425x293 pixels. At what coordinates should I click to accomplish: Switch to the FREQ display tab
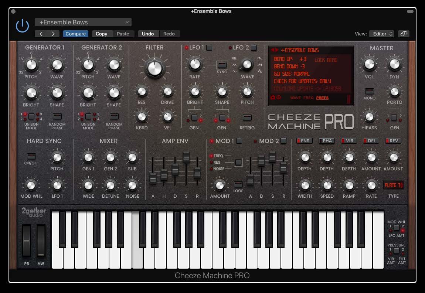point(309,98)
